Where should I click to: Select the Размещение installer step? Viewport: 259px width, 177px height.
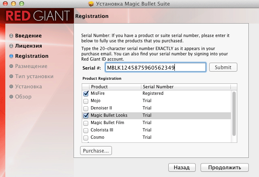pos(31,66)
